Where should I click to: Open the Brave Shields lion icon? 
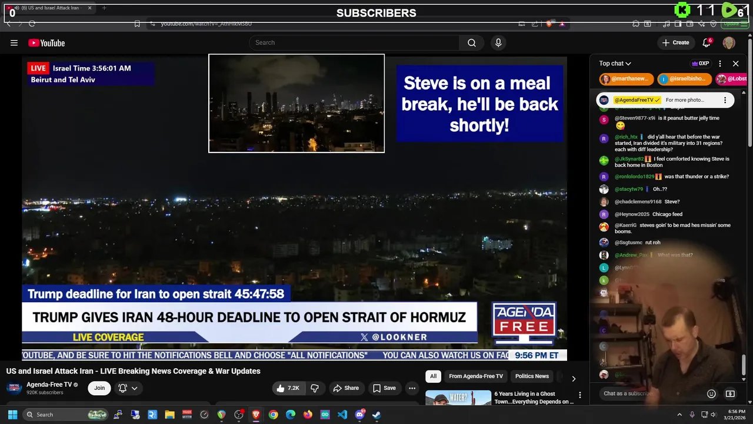(549, 24)
